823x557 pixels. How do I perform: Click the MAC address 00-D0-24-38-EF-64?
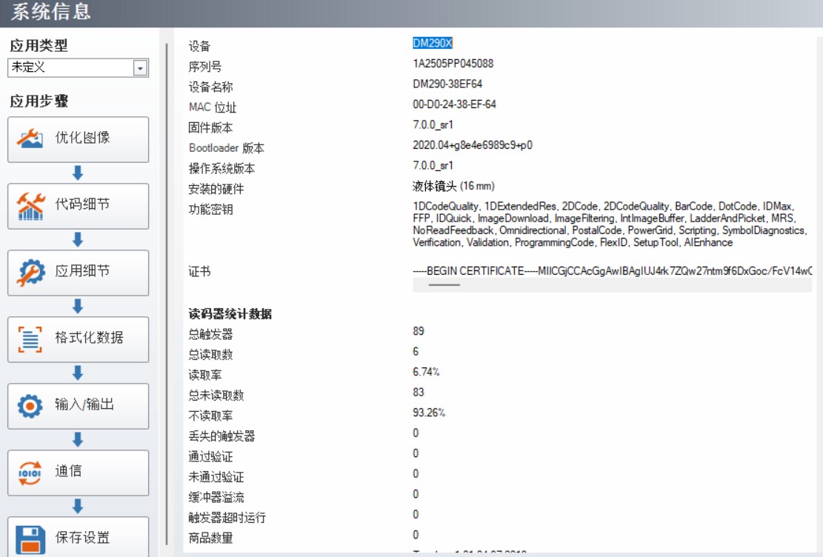454,104
